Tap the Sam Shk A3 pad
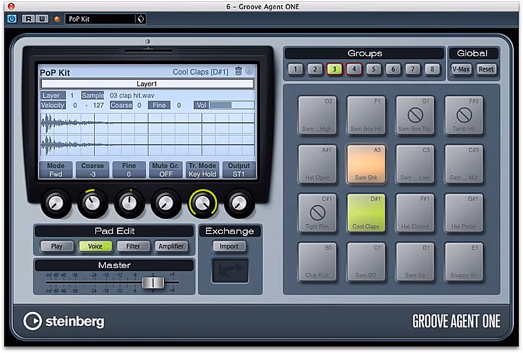This screenshot has height=353, width=523. click(365, 164)
